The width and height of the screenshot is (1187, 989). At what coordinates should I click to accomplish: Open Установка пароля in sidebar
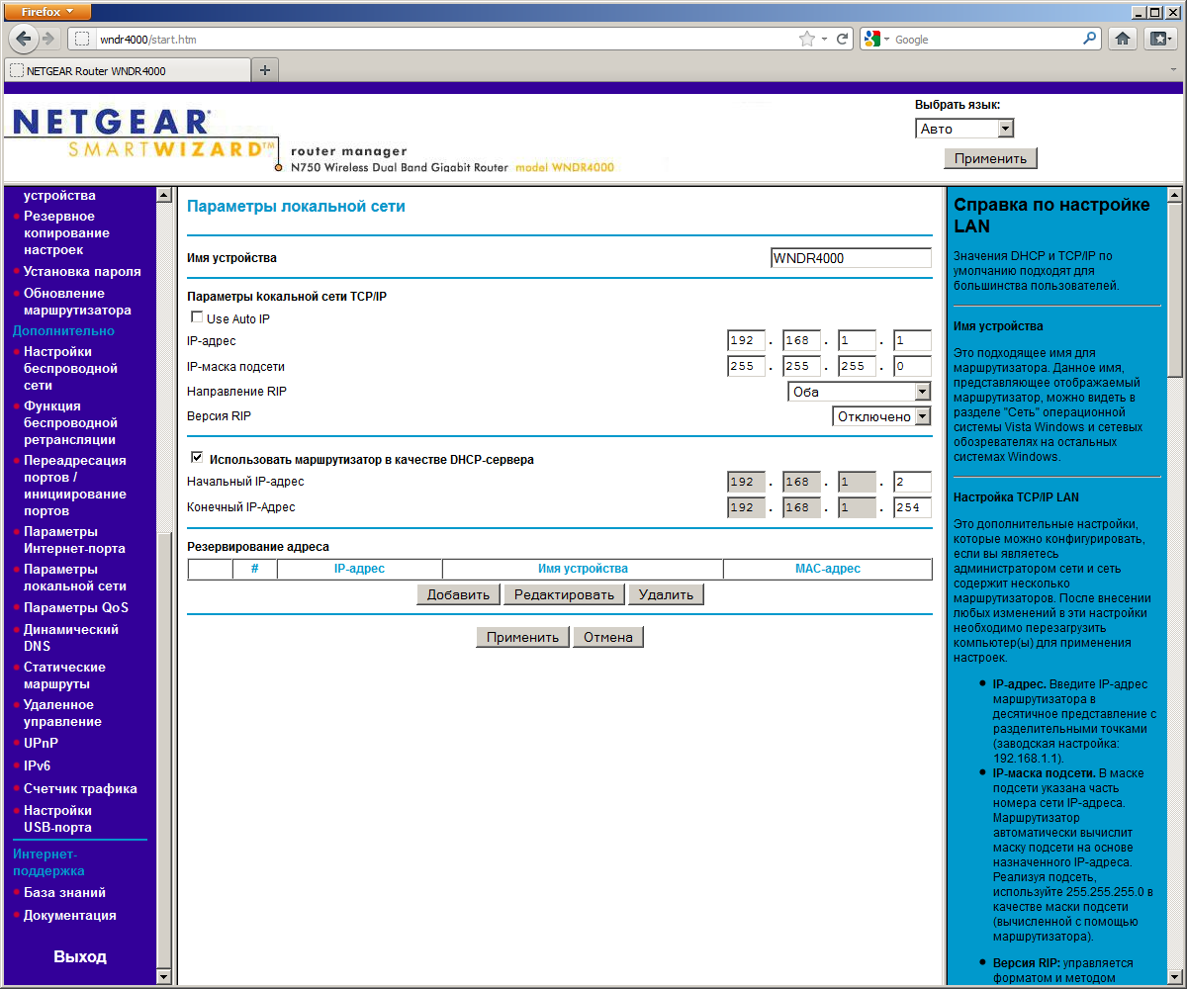tap(82, 271)
